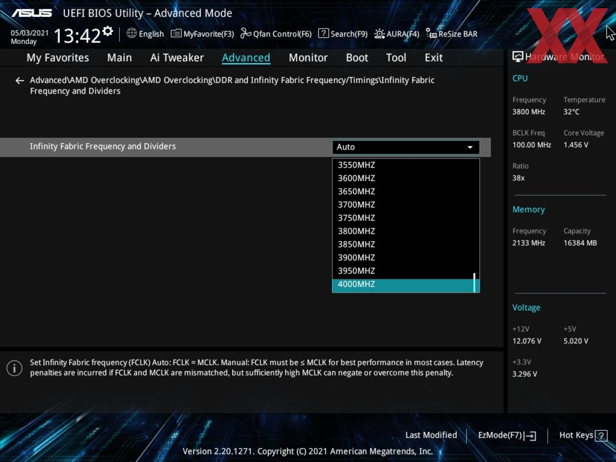Click the Hot Keys question mark icon
Screen dimensions: 616x462
[601, 436]
